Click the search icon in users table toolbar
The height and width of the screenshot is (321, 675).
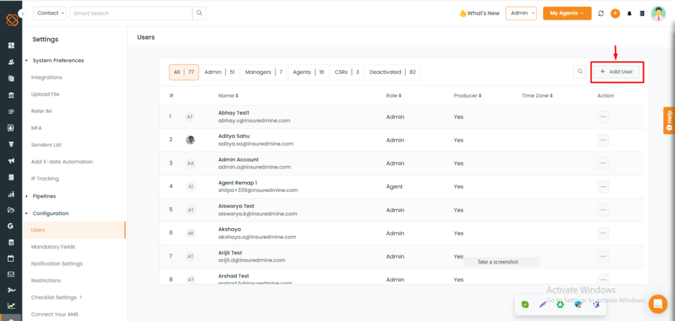[580, 71]
